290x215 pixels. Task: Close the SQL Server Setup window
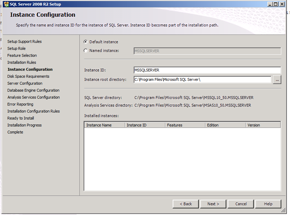click(x=282, y=4)
